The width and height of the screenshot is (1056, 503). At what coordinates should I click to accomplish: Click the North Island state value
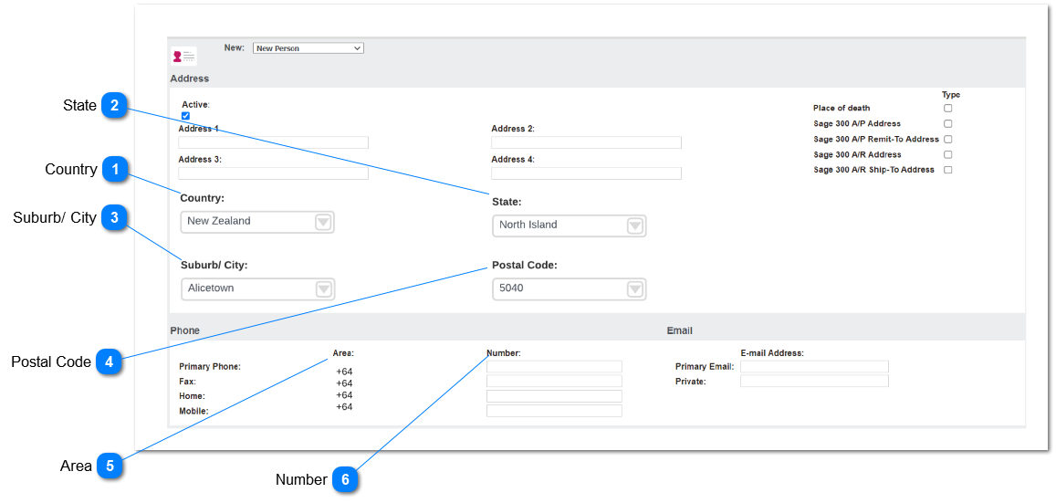click(528, 225)
